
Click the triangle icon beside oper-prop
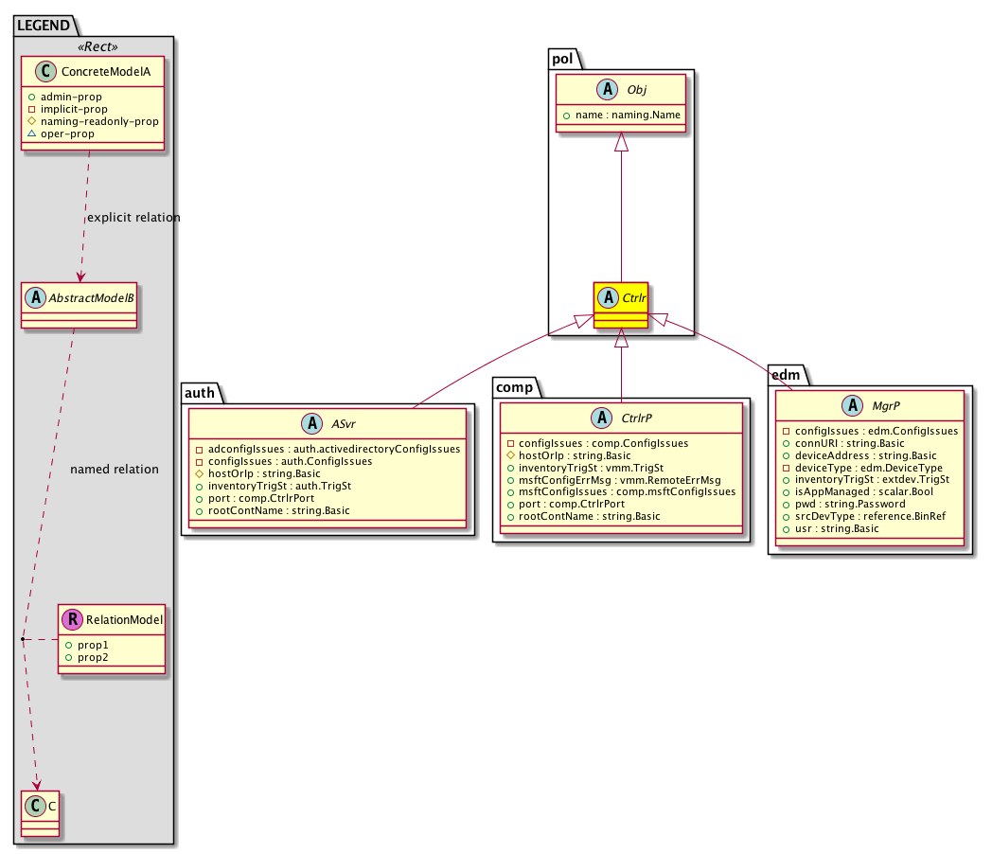(x=31, y=134)
